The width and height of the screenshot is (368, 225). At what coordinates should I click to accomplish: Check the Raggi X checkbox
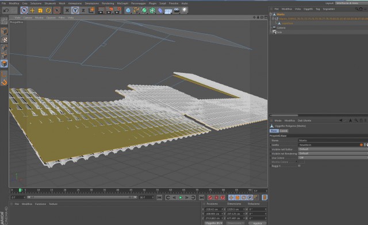coord(299,166)
